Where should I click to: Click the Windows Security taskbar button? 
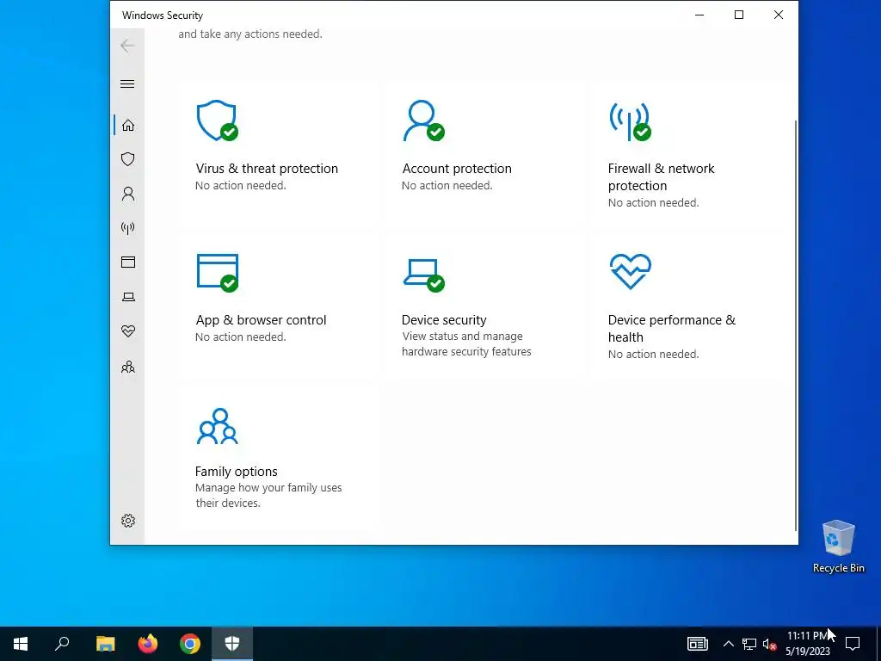point(232,644)
